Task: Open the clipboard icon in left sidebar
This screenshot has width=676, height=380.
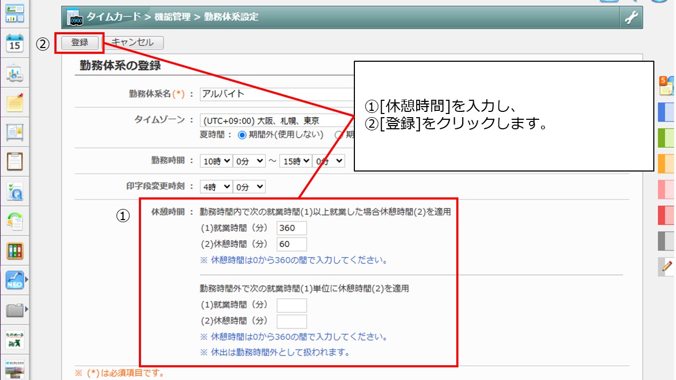Action: (x=15, y=161)
